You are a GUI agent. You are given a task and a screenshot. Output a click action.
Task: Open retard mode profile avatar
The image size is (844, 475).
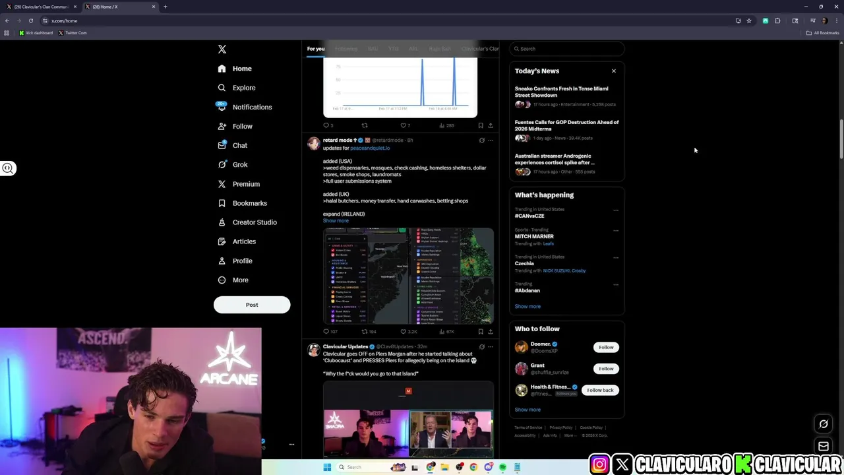pos(314,143)
